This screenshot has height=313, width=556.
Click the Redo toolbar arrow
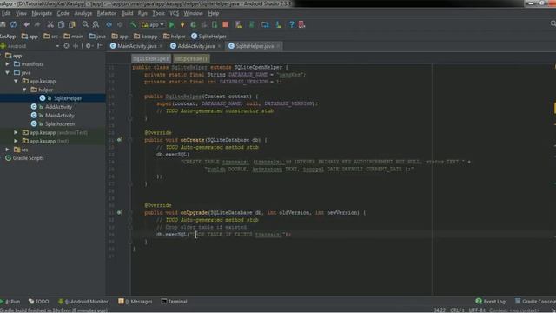[37, 24]
